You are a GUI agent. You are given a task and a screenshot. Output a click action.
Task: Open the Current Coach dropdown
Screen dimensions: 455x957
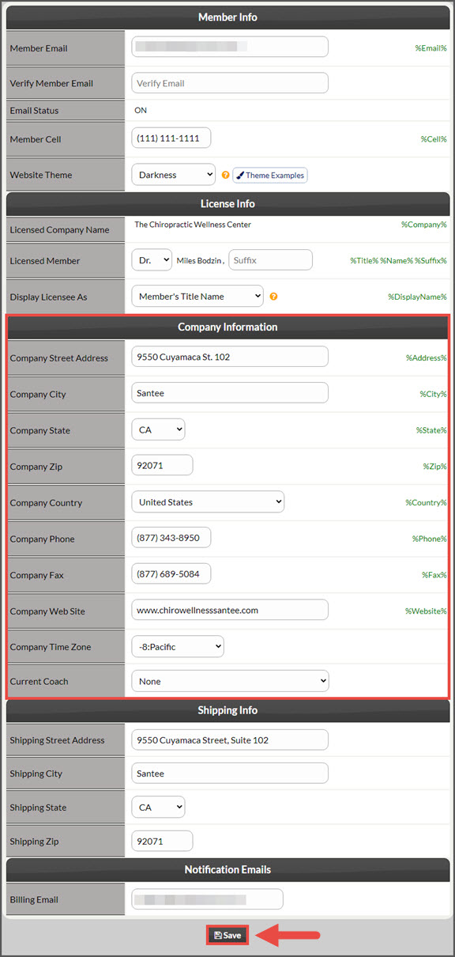(230, 681)
